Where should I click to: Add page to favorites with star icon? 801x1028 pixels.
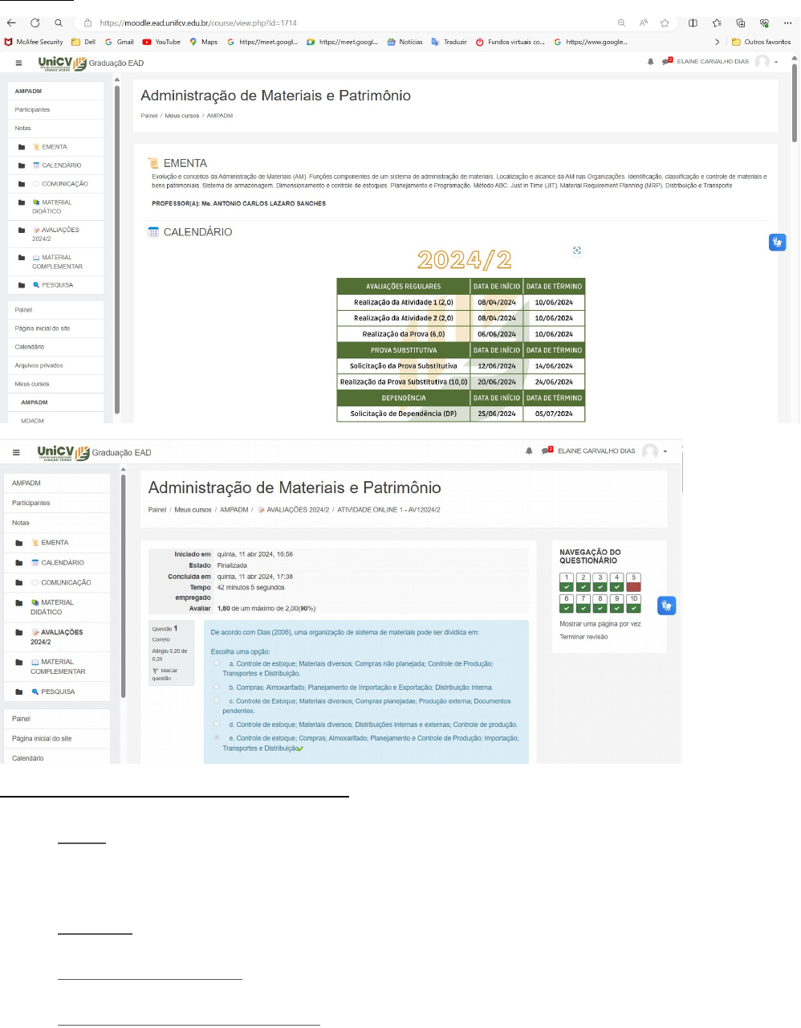665,22
